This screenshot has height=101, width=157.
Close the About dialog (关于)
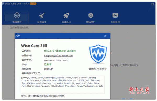click(x=105, y=36)
